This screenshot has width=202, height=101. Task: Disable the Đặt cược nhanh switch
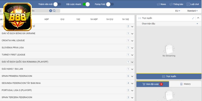(86, 4)
